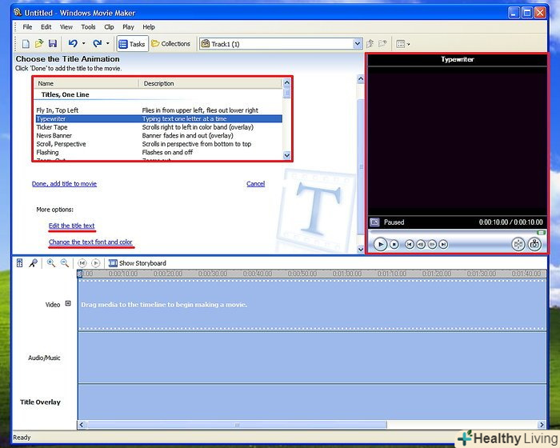Step to Next Frame in monitor
The width and height of the screenshot is (560, 448).
(432, 244)
